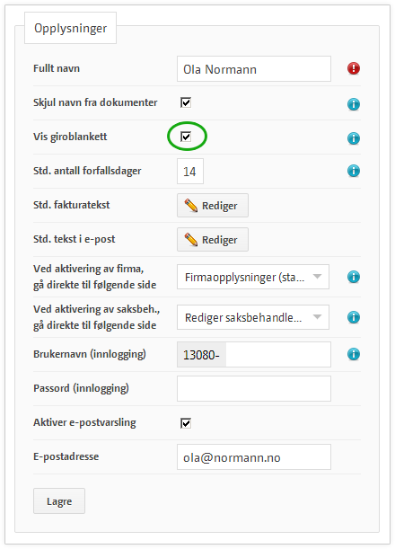This screenshot has width=395, height=549.
Task: Click the forfallsdager field showing 14
Action: click(x=190, y=172)
